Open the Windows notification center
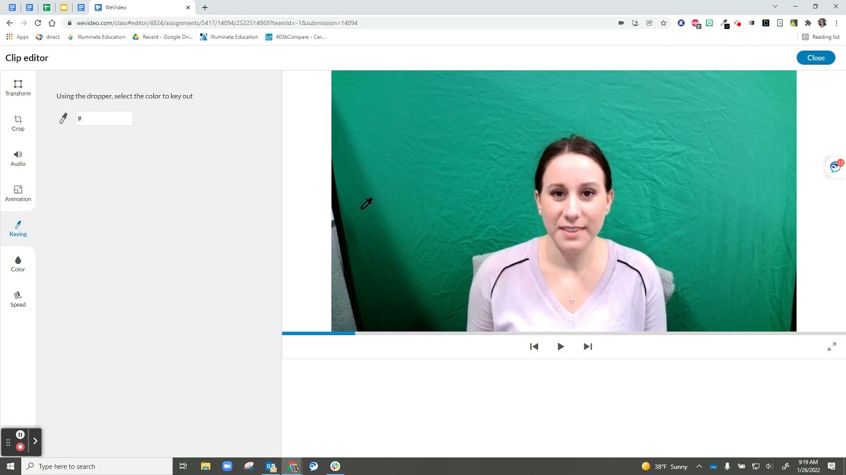The width and height of the screenshot is (846, 475). point(831,466)
